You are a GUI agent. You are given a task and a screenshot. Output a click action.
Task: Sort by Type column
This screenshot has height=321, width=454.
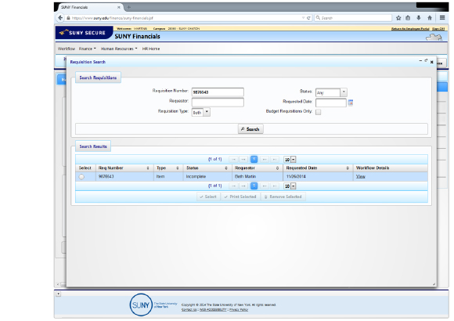178,168
